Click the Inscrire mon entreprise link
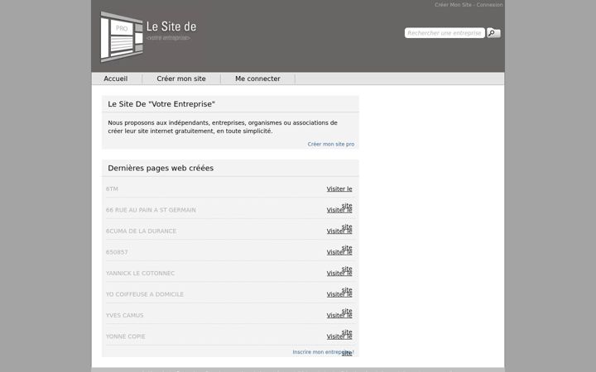Image resolution: width=596 pixels, height=372 pixels. tap(323, 352)
